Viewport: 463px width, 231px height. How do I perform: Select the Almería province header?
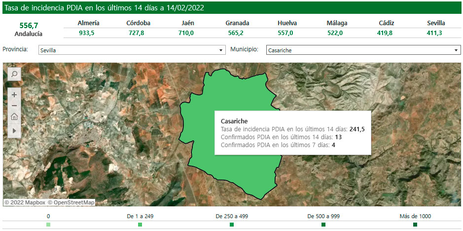pyautogui.click(x=89, y=23)
